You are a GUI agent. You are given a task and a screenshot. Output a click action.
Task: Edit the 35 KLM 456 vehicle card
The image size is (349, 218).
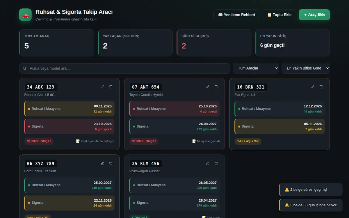pos(208,163)
